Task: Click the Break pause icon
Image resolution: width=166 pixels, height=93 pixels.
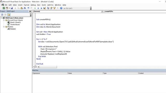Action: coord(38,8)
